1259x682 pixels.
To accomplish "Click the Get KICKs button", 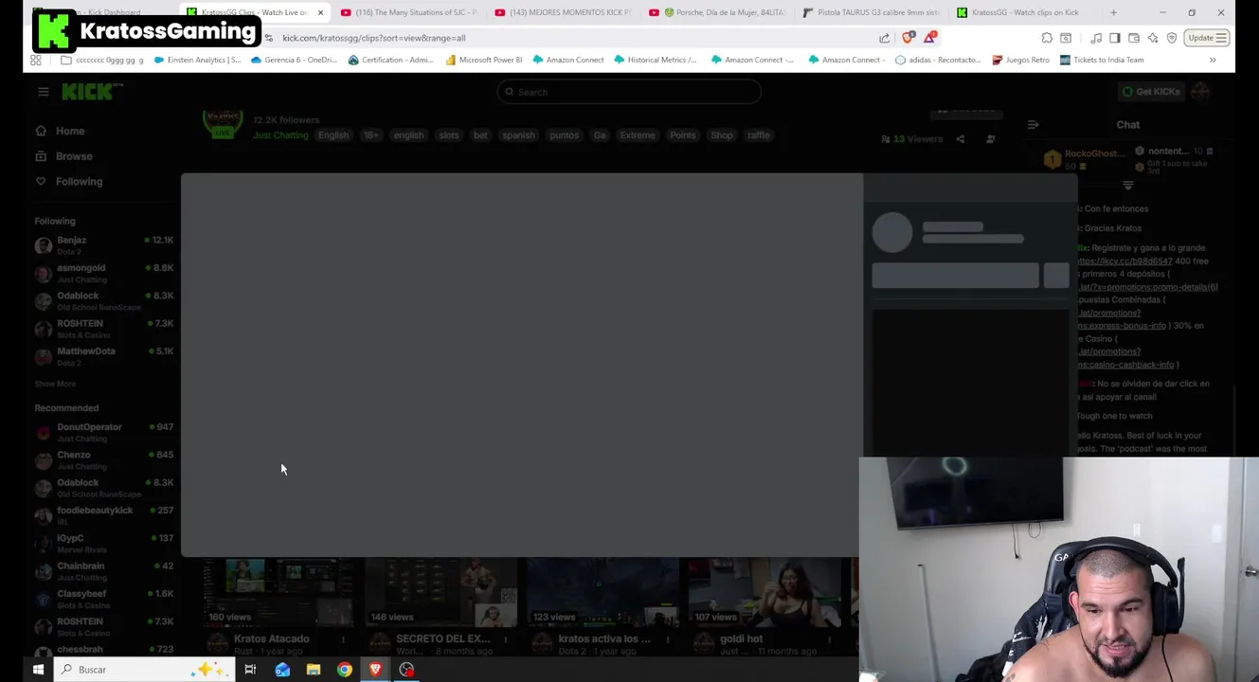I will [1150, 92].
